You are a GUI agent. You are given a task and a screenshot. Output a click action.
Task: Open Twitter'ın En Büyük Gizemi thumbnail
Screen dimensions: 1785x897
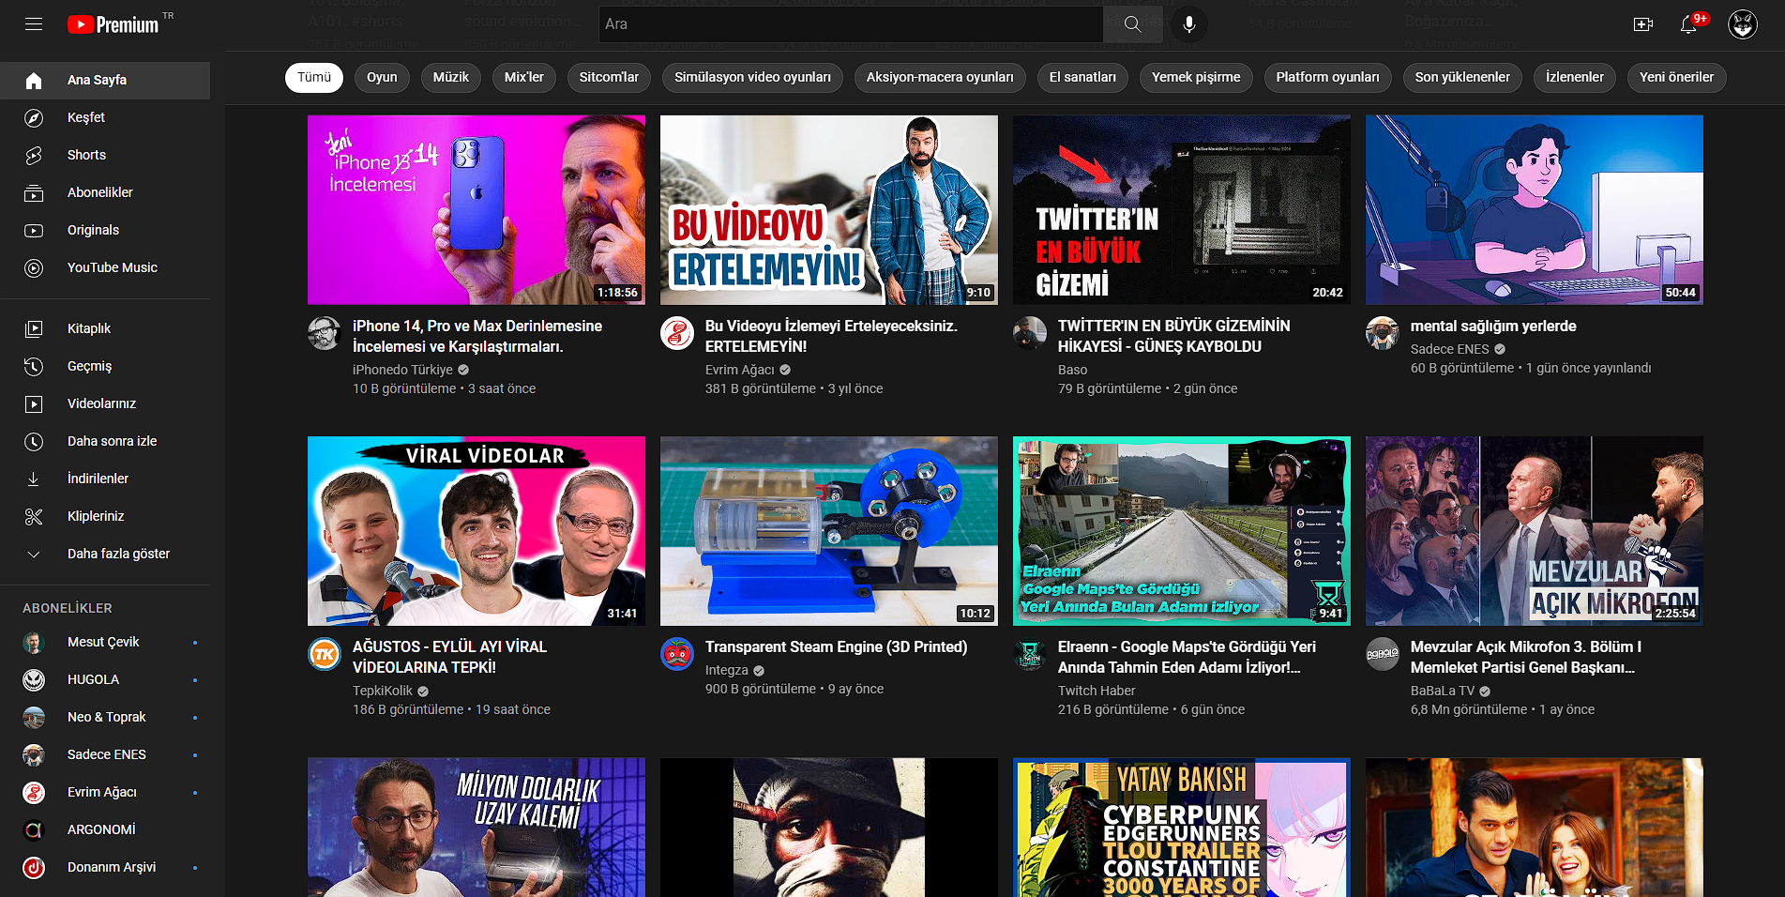pos(1182,210)
